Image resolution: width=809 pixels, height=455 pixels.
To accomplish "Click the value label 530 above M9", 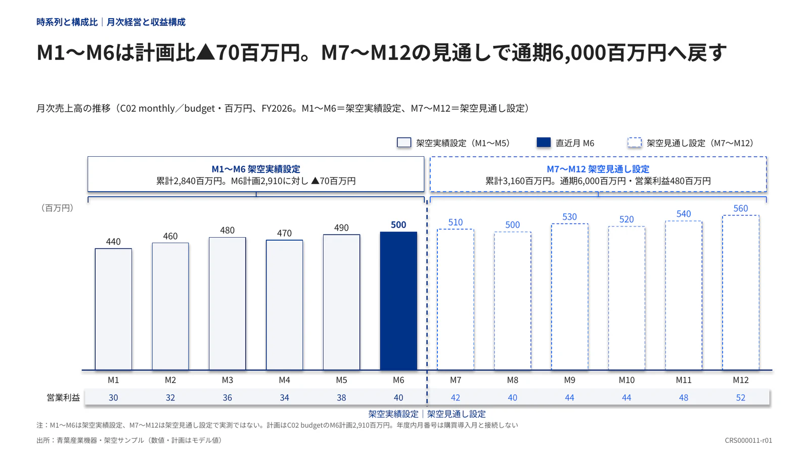I will point(569,216).
